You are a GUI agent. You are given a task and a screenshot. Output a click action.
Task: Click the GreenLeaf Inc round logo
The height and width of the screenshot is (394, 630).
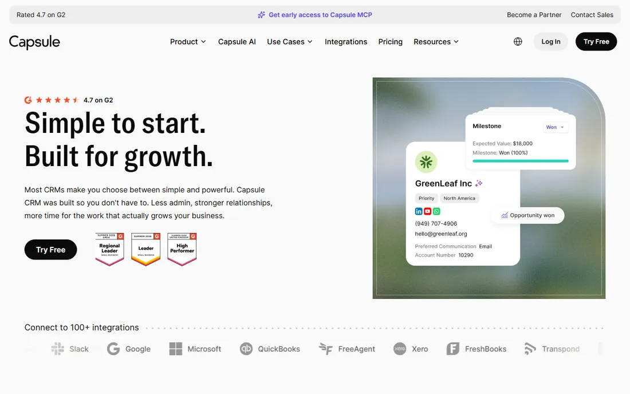coord(426,162)
